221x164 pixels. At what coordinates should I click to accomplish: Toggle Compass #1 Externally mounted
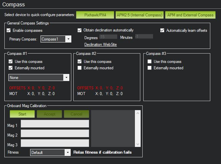11,68
